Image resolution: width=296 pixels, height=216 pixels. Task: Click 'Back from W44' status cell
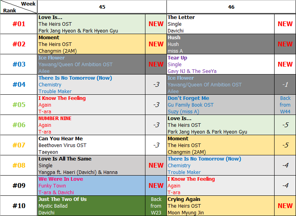285,105
